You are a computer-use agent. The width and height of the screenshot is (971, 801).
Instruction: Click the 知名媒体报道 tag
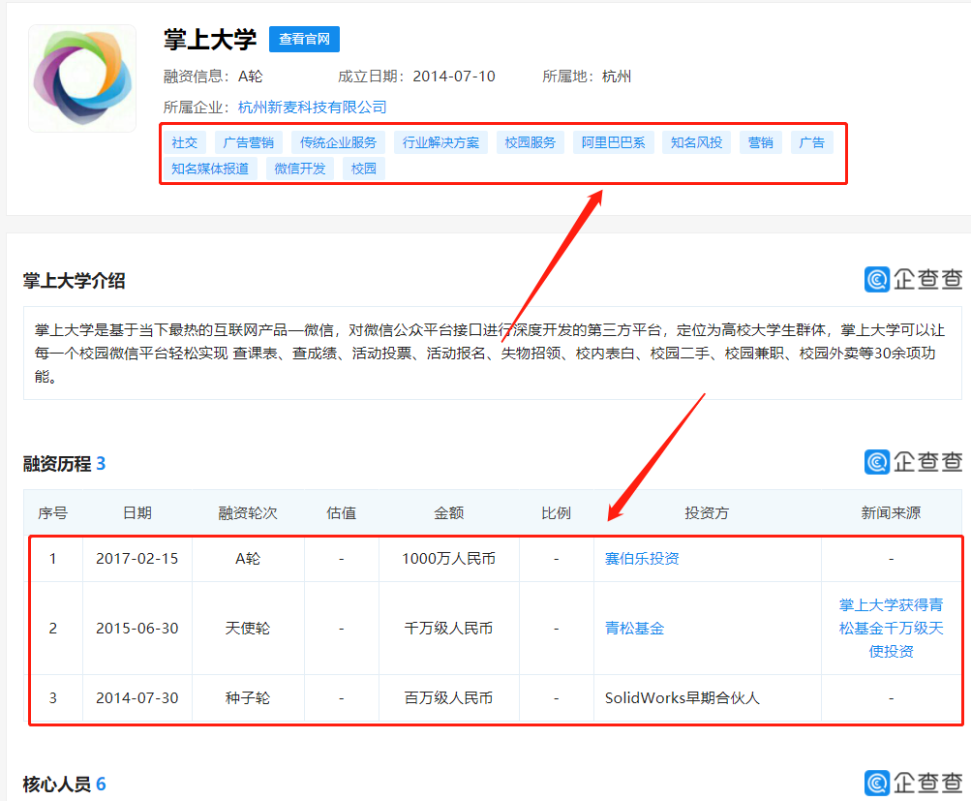[210, 168]
